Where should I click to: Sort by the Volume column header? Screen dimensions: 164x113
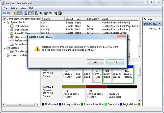coord(52,19)
